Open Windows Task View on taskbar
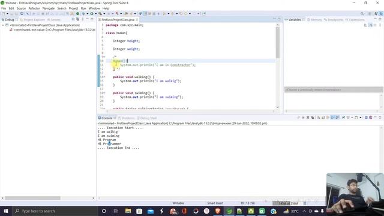Viewport: 384px width, 216px height. (x=116, y=211)
